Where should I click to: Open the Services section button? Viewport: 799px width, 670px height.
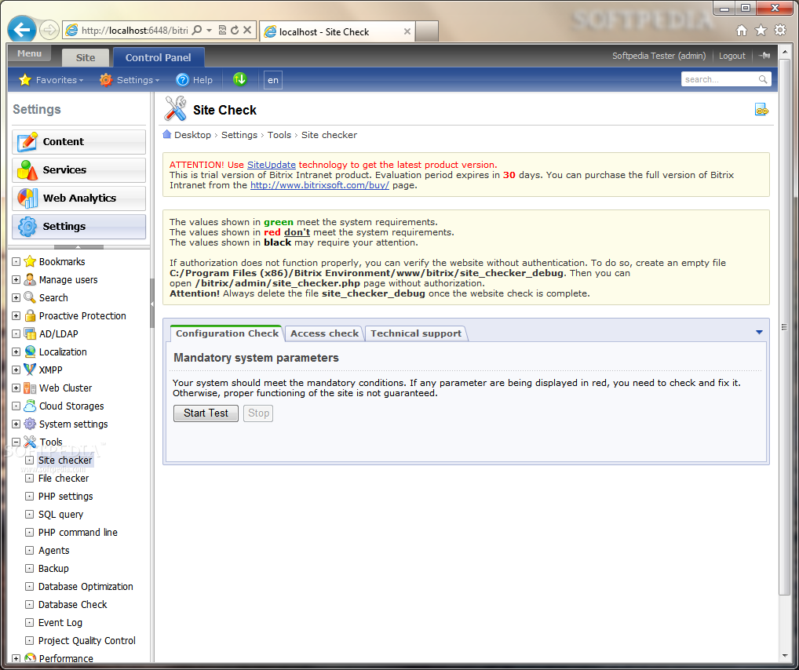pos(79,169)
